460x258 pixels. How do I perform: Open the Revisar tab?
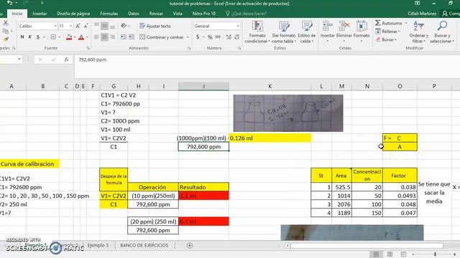(x=156, y=14)
